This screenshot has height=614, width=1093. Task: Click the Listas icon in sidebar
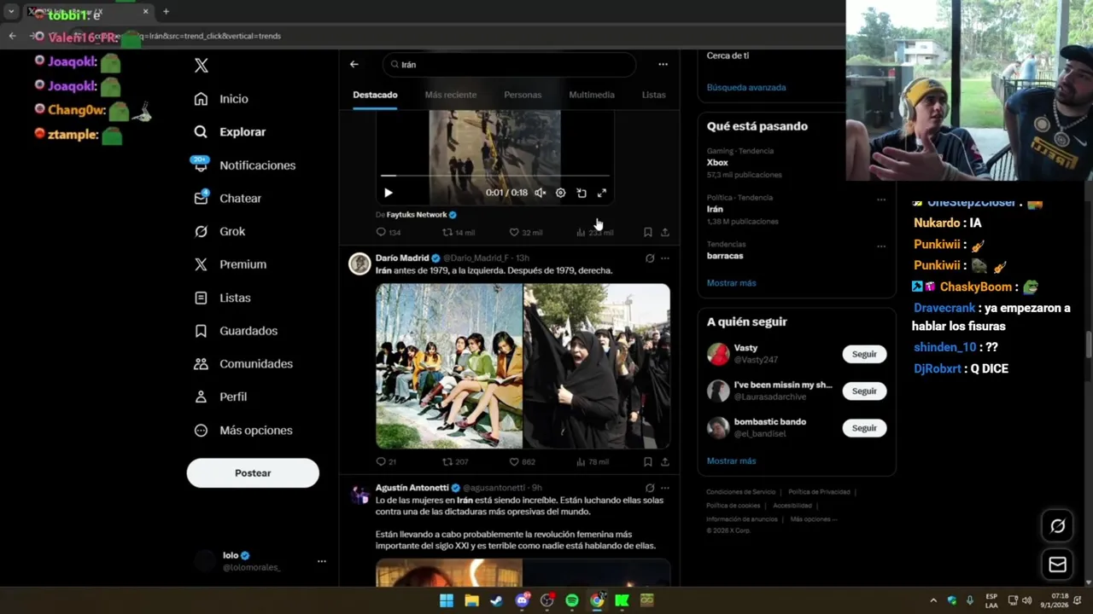coord(201,298)
